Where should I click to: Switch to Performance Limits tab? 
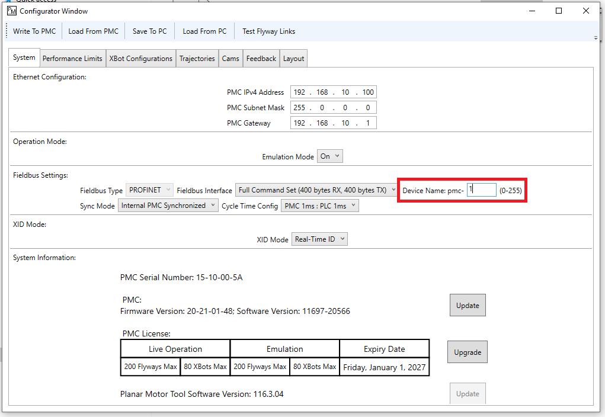tap(72, 59)
